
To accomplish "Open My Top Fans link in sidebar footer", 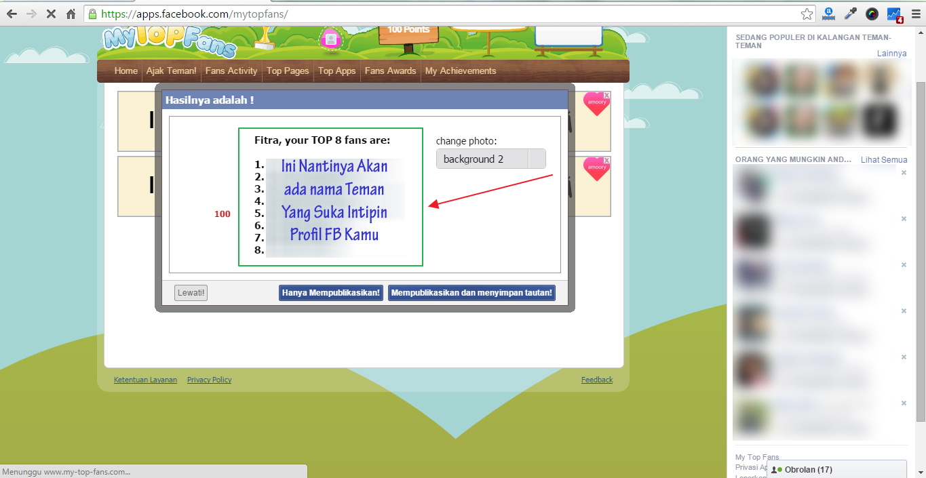I will 757,457.
